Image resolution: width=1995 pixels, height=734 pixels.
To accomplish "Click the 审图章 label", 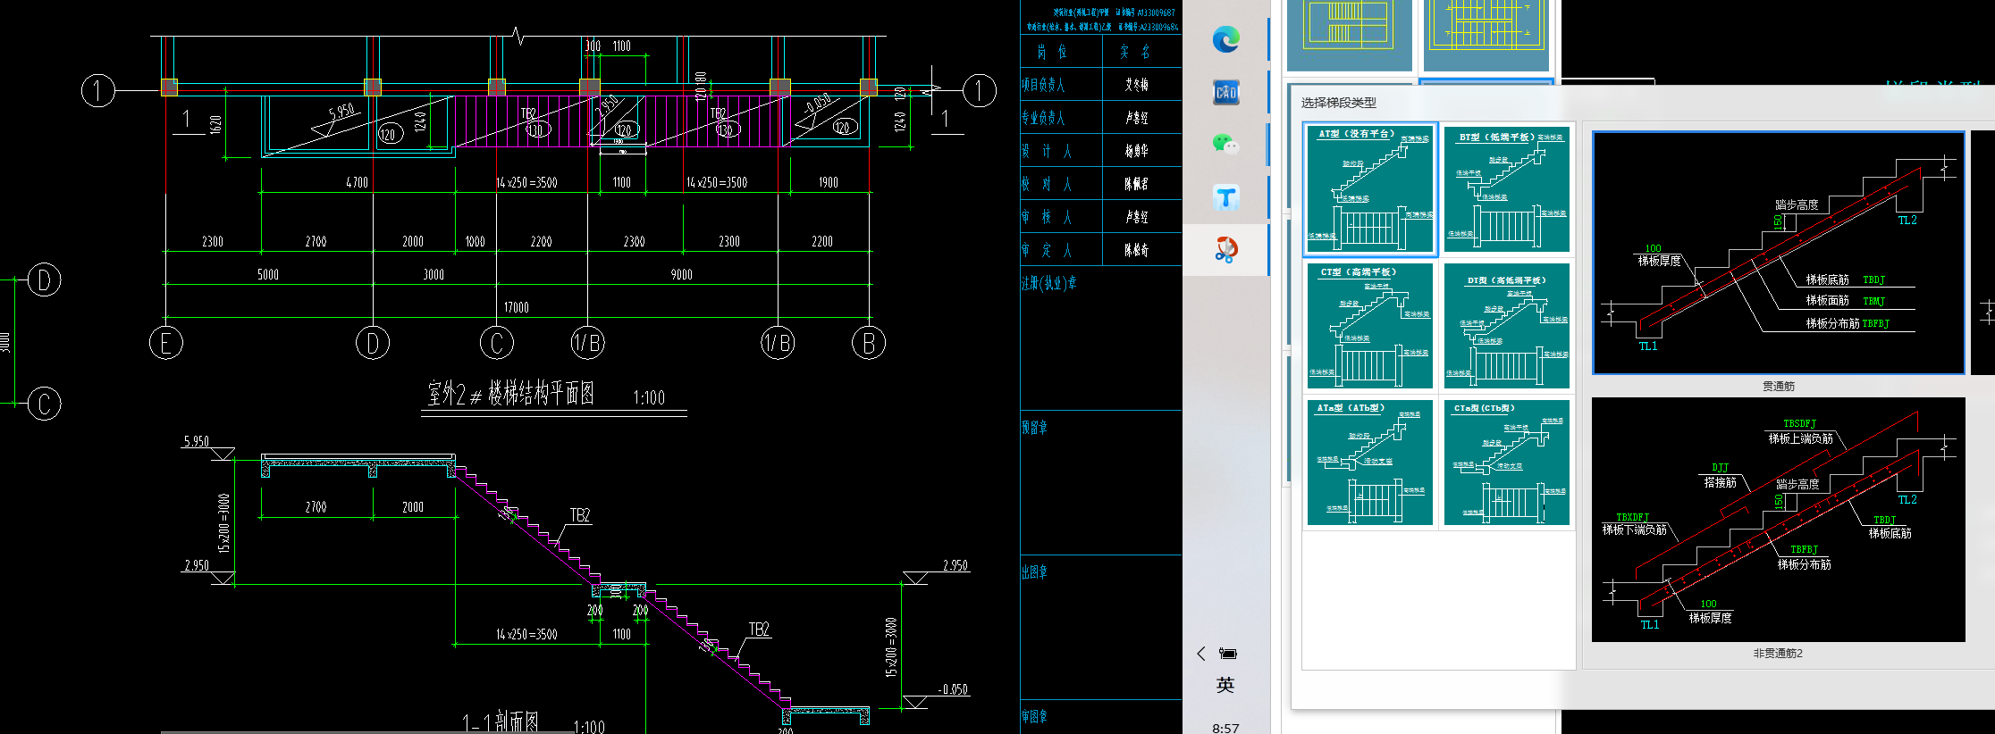I will click(1035, 716).
